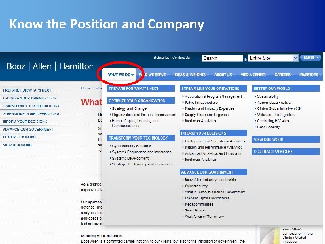The height and width of the screenshot is (244, 325).
Task: Click the Search button
Action: click(x=311, y=58)
